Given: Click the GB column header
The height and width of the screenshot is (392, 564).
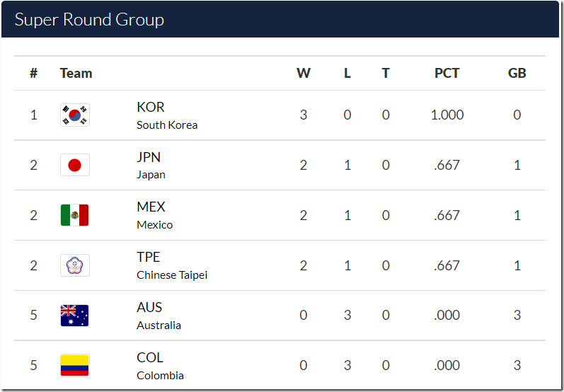Looking at the screenshot, I should pos(517,73).
